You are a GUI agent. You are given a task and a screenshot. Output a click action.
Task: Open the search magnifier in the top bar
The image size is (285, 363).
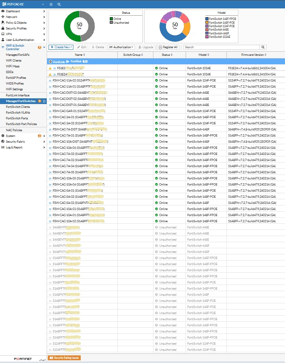click(59, 4)
